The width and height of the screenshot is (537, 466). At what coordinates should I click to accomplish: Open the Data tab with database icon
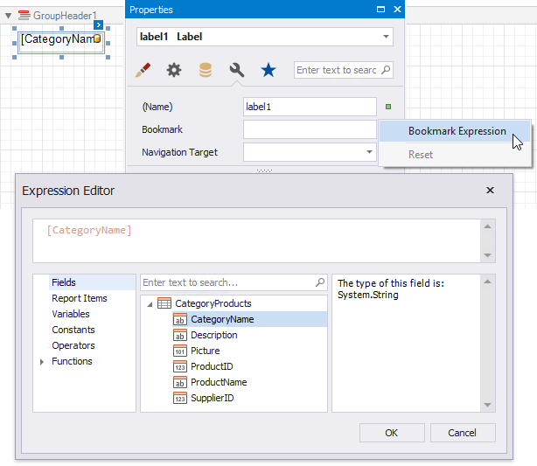[x=206, y=70]
